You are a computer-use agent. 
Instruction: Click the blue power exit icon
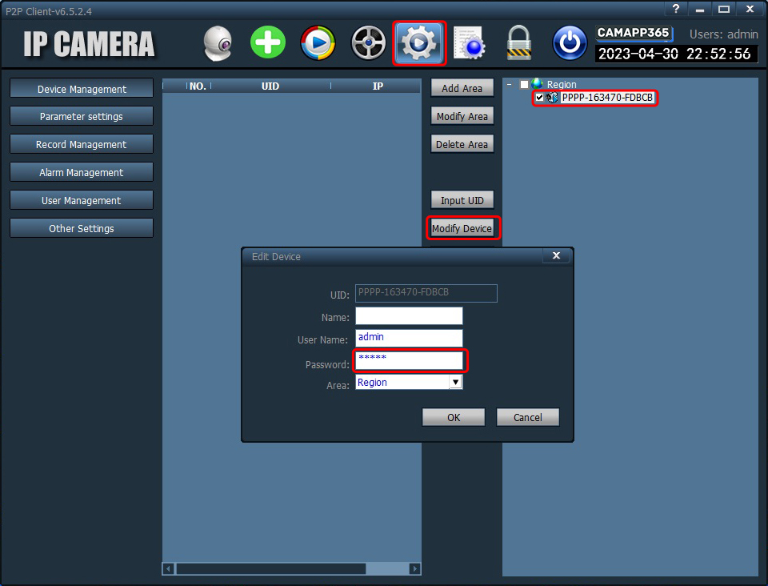pos(570,43)
